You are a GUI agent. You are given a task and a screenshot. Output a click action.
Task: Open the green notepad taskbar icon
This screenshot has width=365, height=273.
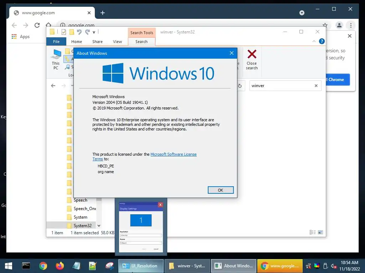(x=93, y=266)
